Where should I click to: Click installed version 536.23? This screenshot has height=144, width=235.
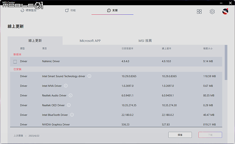pyautogui.click(x=125, y=124)
